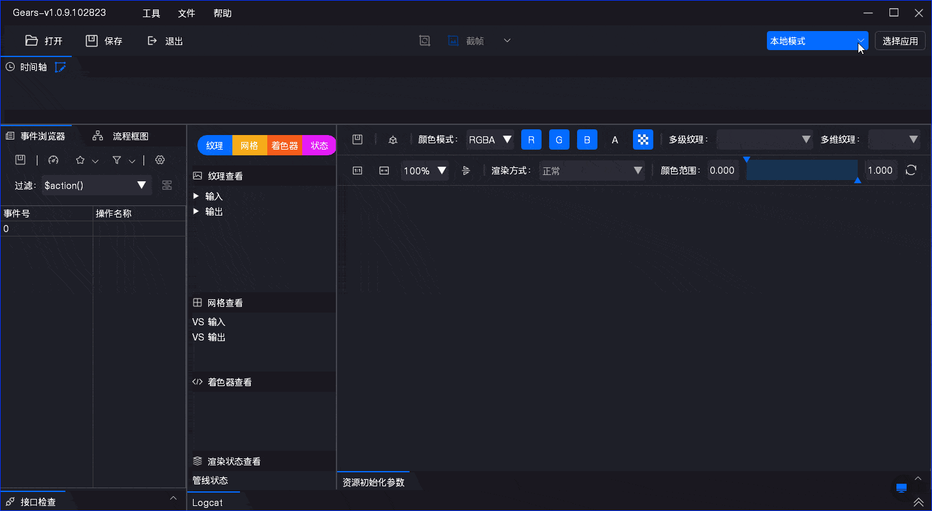
Task: Click the 选择应用 button
Action: coord(900,41)
